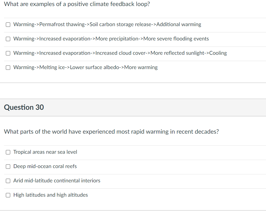The height and width of the screenshot is (211, 266).
Task: Click the High latitudes answer label
Action: pyautogui.click(x=51, y=195)
